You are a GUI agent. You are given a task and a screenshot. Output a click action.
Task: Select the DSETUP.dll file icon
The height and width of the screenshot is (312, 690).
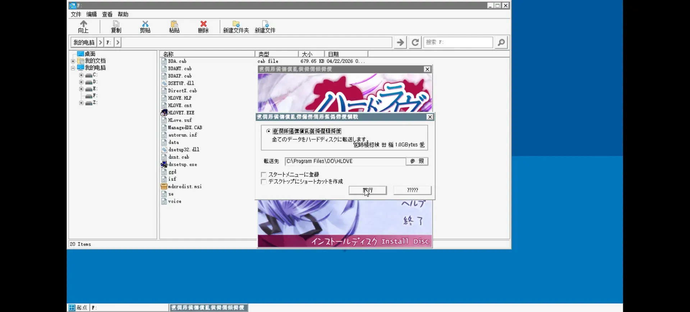pos(164,83)
